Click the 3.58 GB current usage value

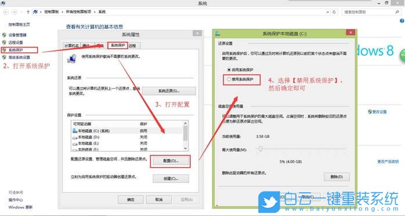point(263,136)
